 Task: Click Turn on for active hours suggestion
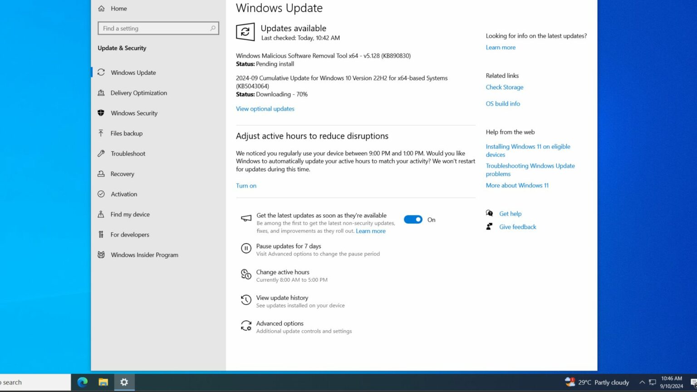point(246,186)
